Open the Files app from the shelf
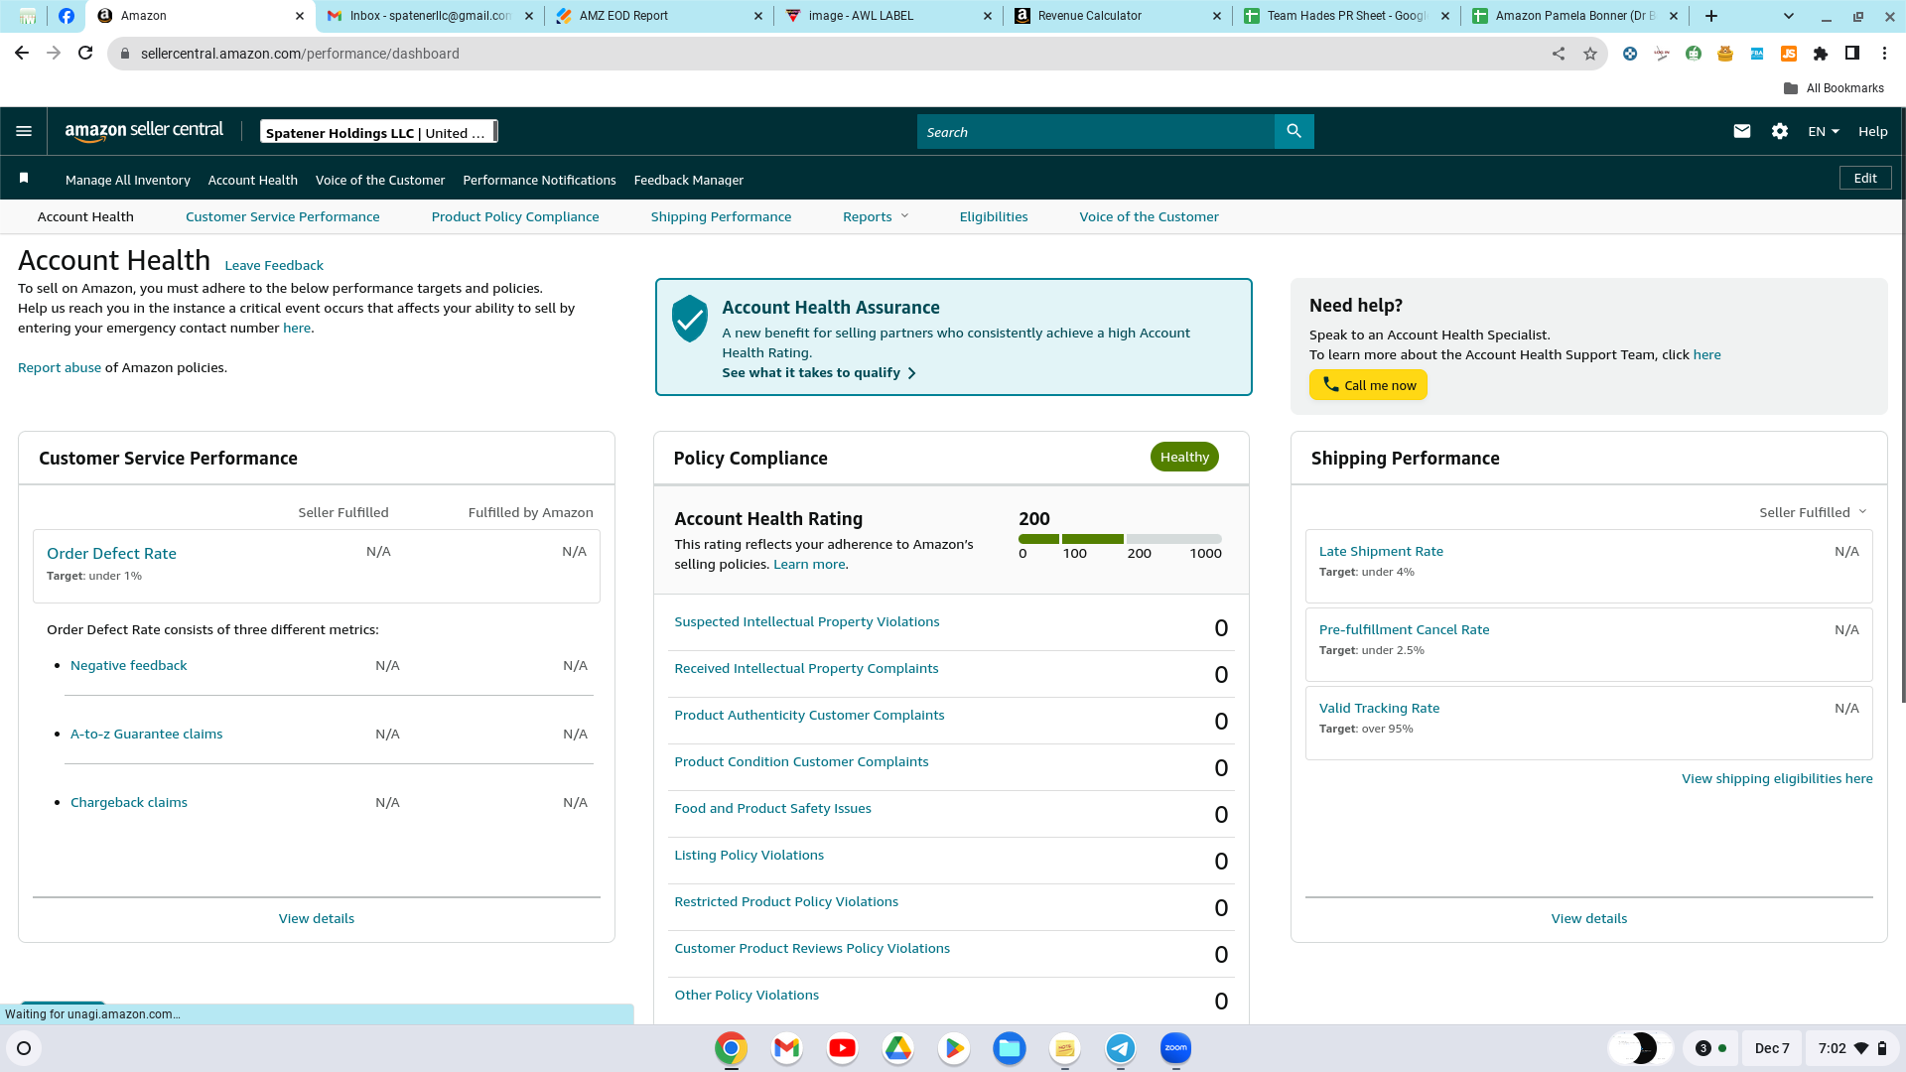1906x1072 pixels. point(1010,1048)
